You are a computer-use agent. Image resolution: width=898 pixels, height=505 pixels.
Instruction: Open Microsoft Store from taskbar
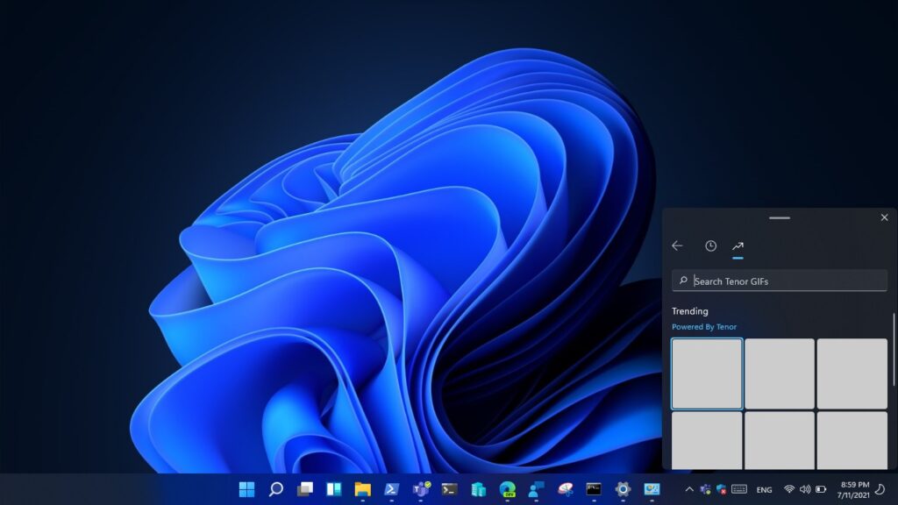[478, 489]
